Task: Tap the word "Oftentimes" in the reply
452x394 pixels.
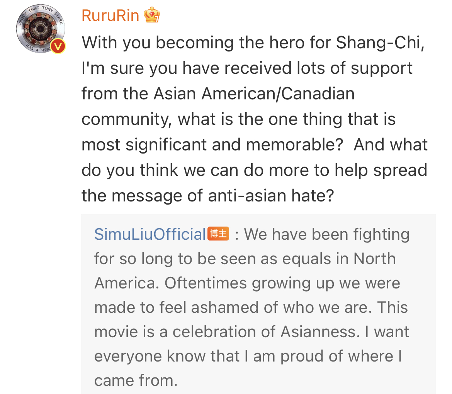Action: (x=206, y=283)
